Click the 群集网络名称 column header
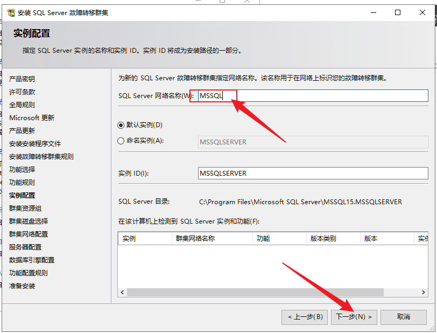The width and height of the screenshot is (437, 333). point(212,239)
